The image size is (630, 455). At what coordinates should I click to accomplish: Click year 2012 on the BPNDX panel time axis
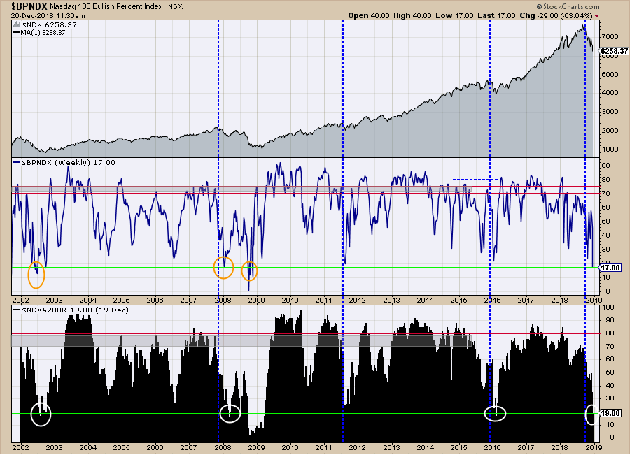pyautogui.click(x=357, y=300)
